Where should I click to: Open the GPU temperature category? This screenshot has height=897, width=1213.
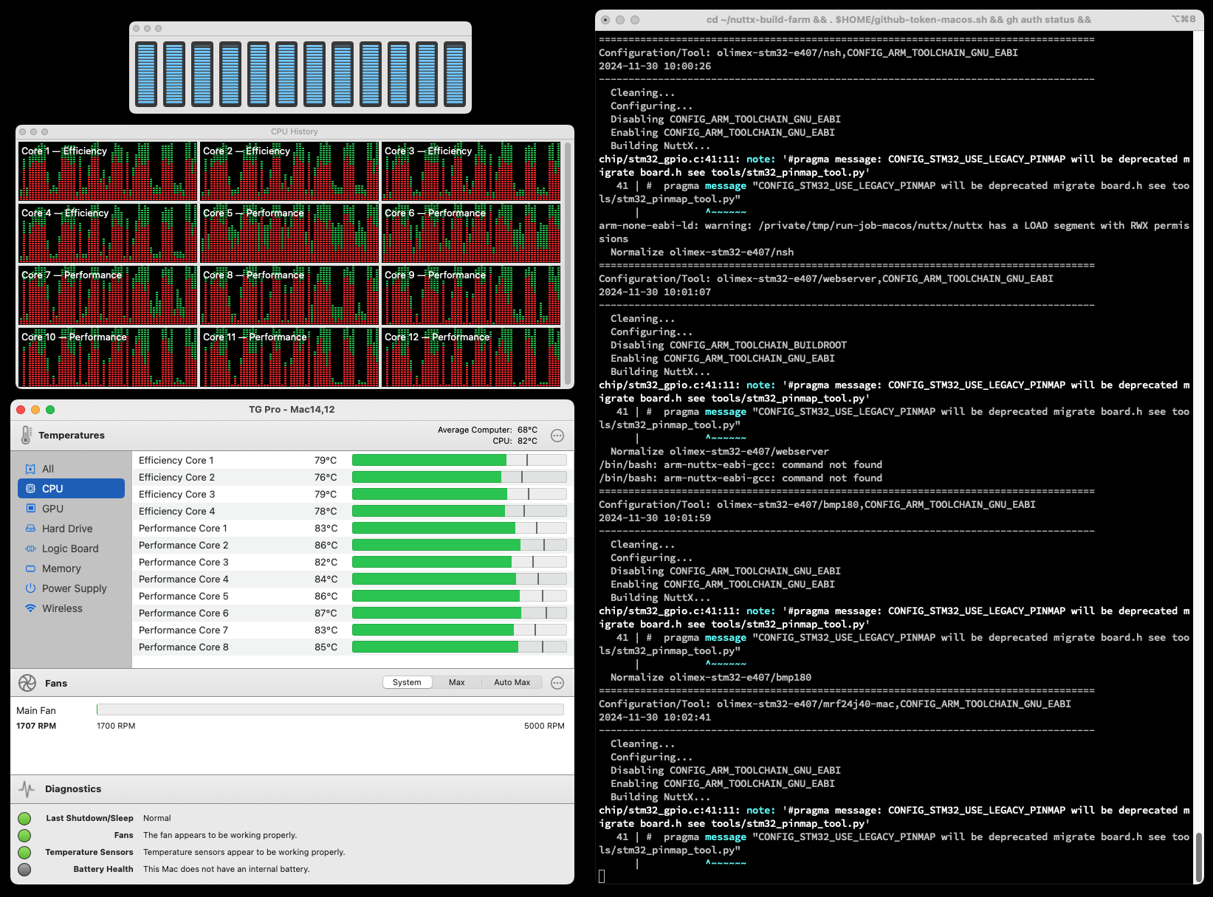click(x=71, y=509)
